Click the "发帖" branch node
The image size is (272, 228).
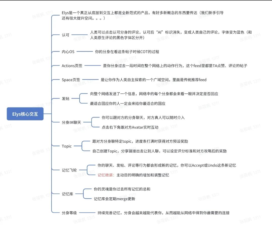65,99
